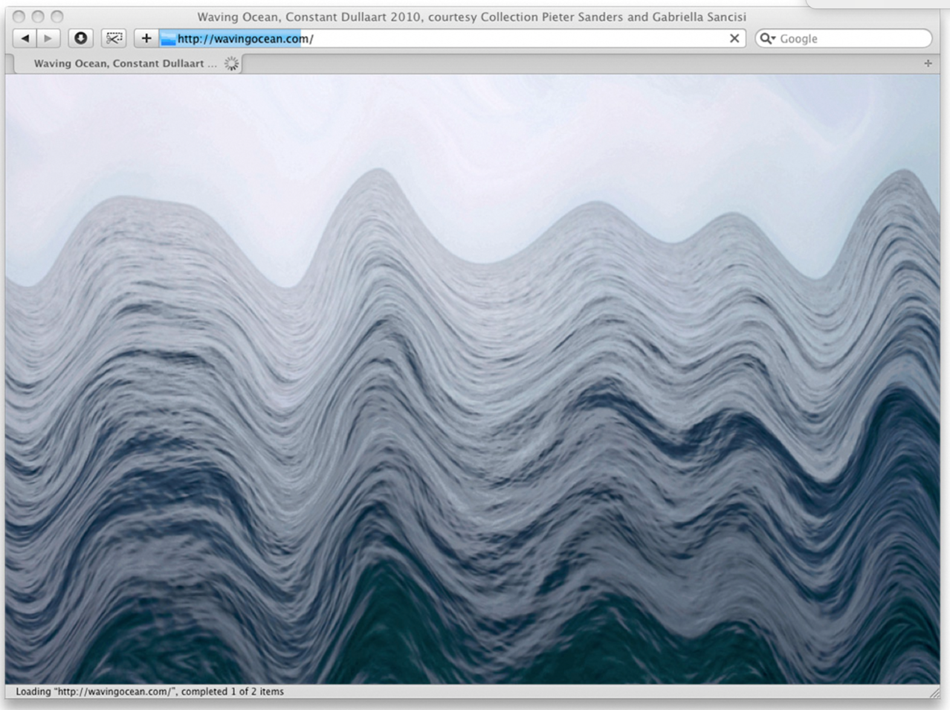Viewport: 950px width, 710px height.
Task: Click the site favicon in address bar
Action: click(168, 39)
